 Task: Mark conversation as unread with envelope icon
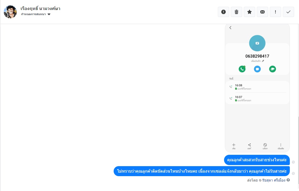tap(262, 12)
